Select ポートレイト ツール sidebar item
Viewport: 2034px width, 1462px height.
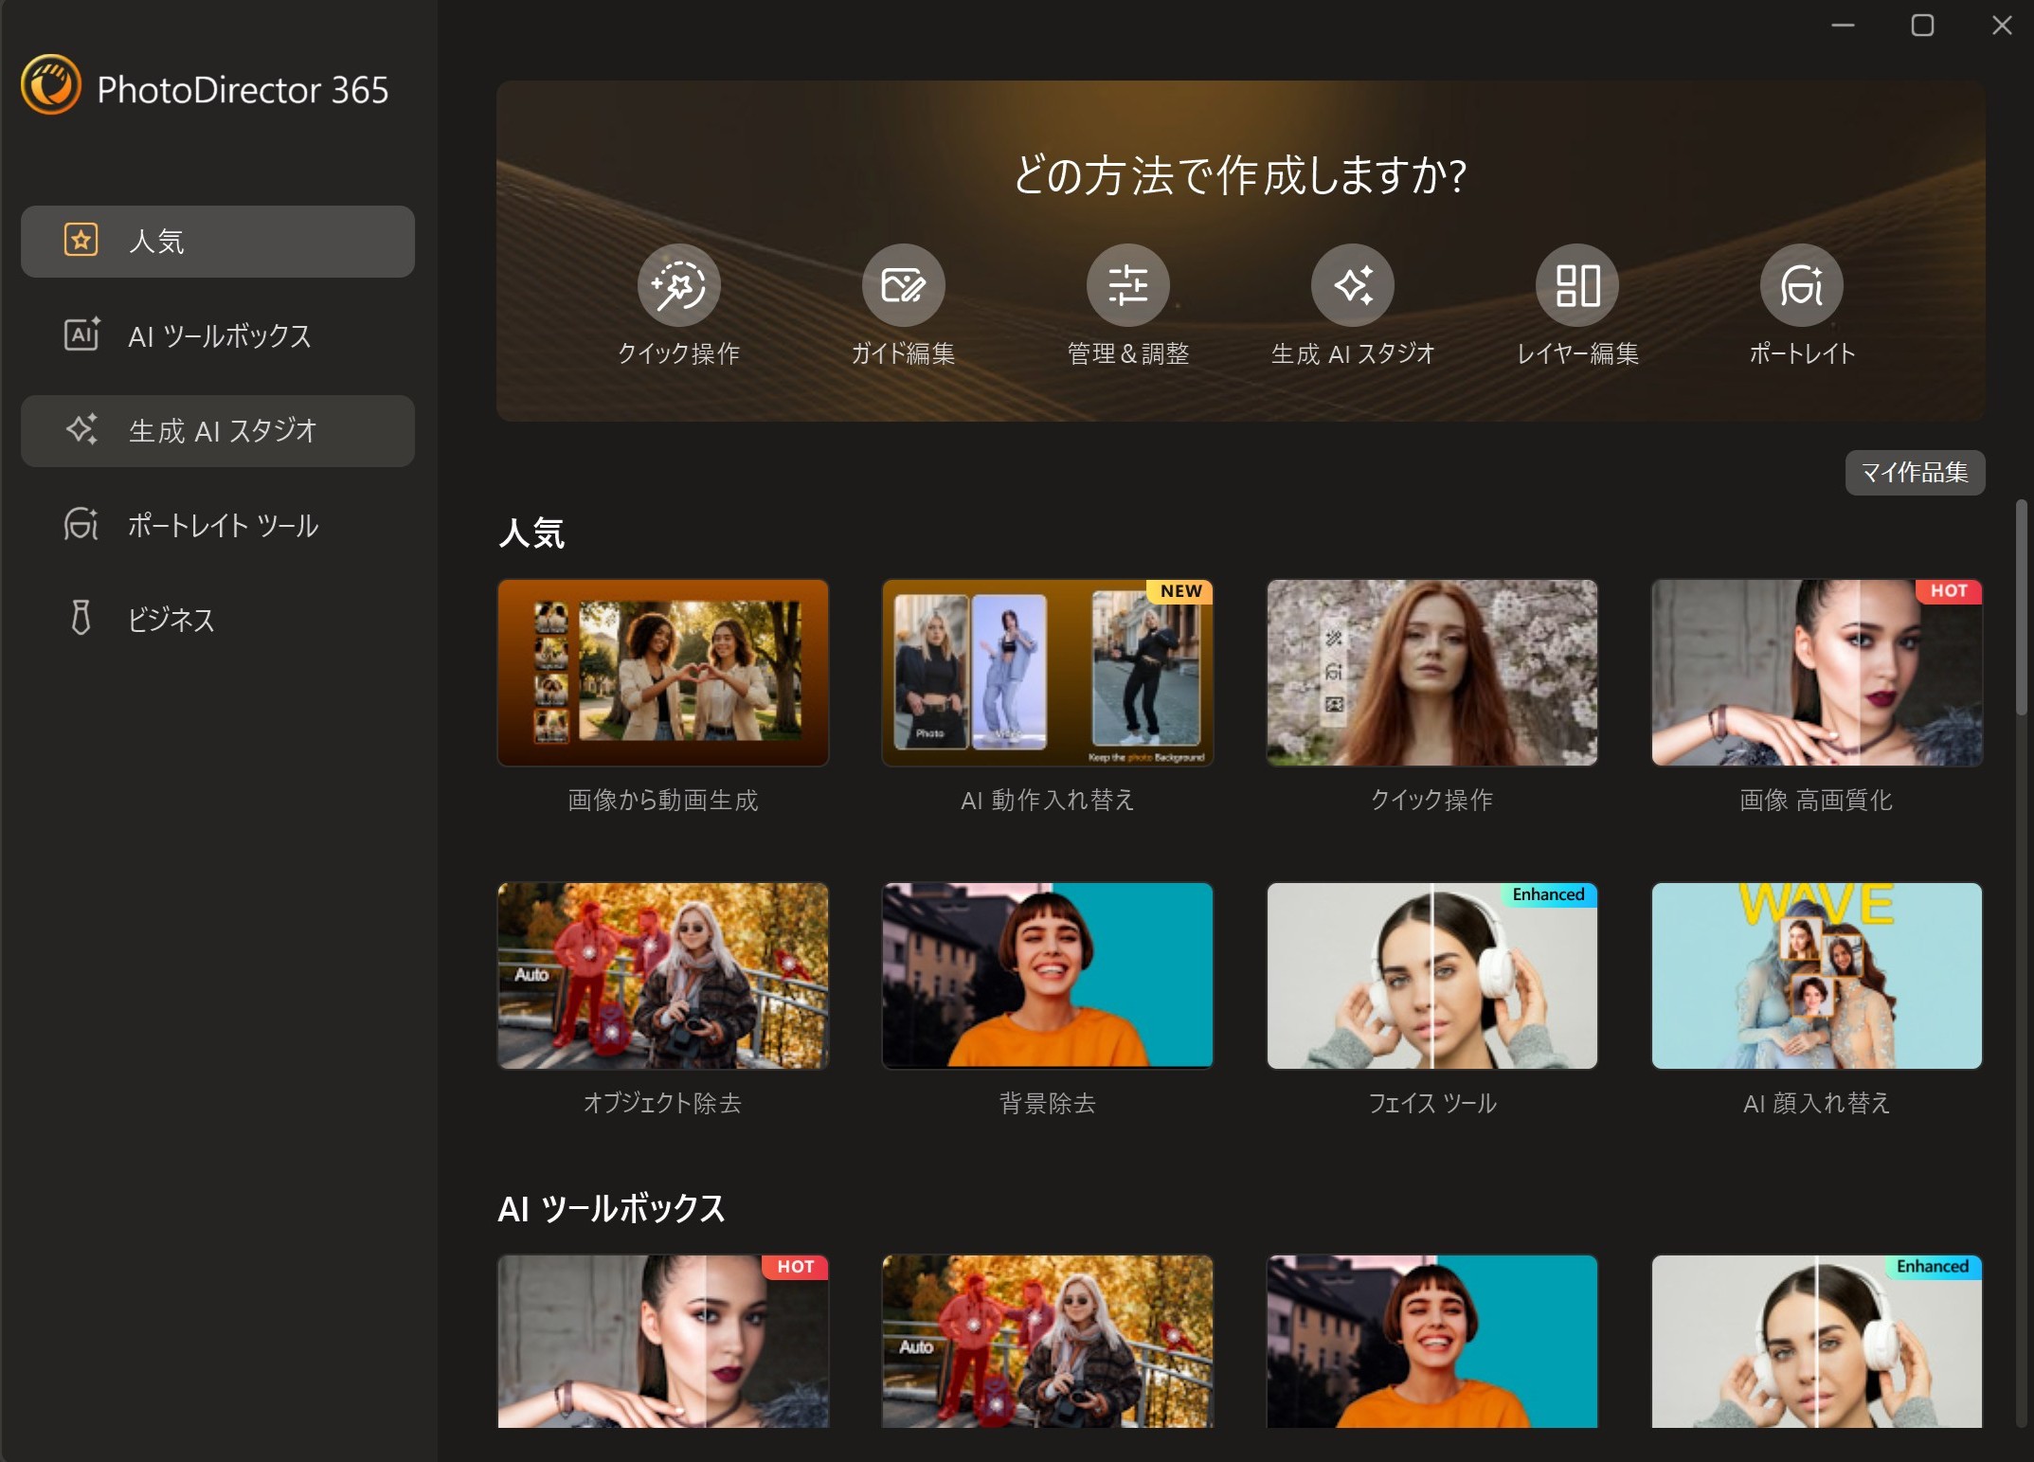pos(218,525)
